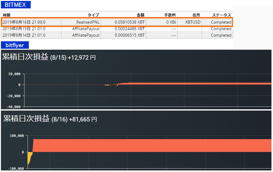Click the 0.00024486 XBT amount cell
The image size is (273, 172).
130,29
